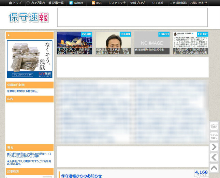
Task: Click the コメントを読む floating button
Action: pos(214,126)
